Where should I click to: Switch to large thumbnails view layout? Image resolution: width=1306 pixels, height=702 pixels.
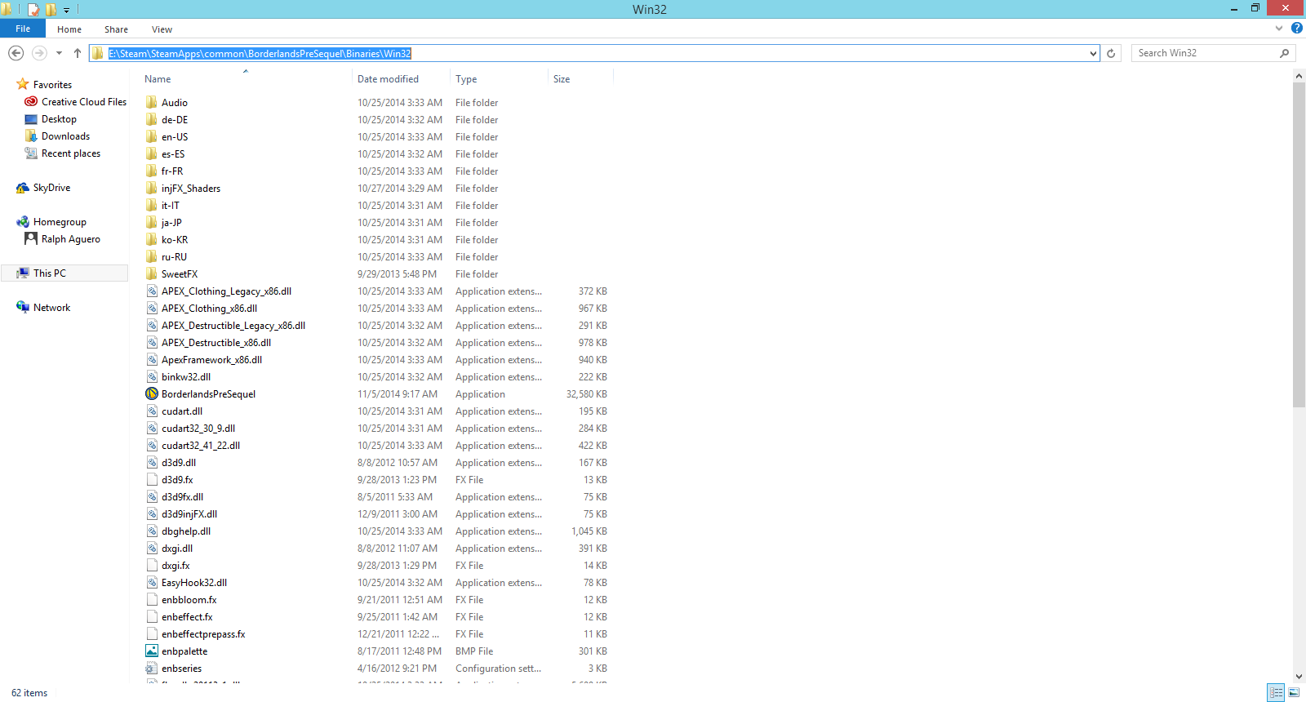coord(1295,692)
